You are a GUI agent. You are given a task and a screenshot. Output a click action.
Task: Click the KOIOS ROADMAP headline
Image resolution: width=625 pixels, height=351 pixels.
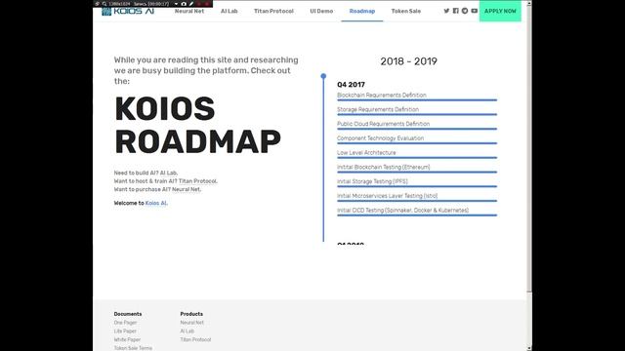[x=197, y=125]
